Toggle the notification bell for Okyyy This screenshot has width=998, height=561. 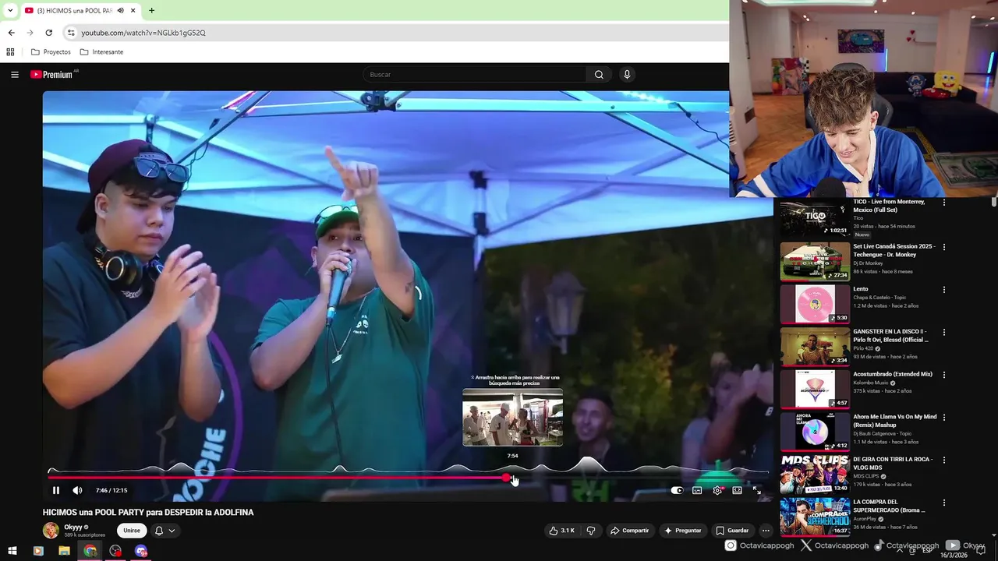[159, 531]
